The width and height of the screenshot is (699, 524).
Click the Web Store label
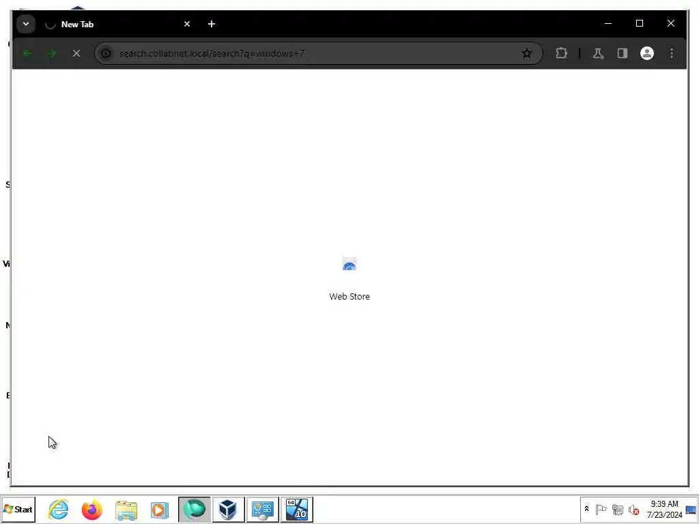pos(349,296)
